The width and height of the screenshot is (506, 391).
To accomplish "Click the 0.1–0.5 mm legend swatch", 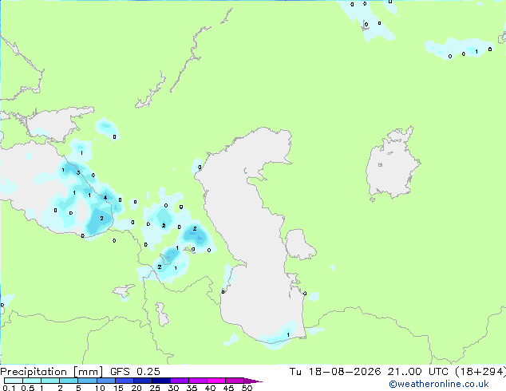I will point(14,381).
